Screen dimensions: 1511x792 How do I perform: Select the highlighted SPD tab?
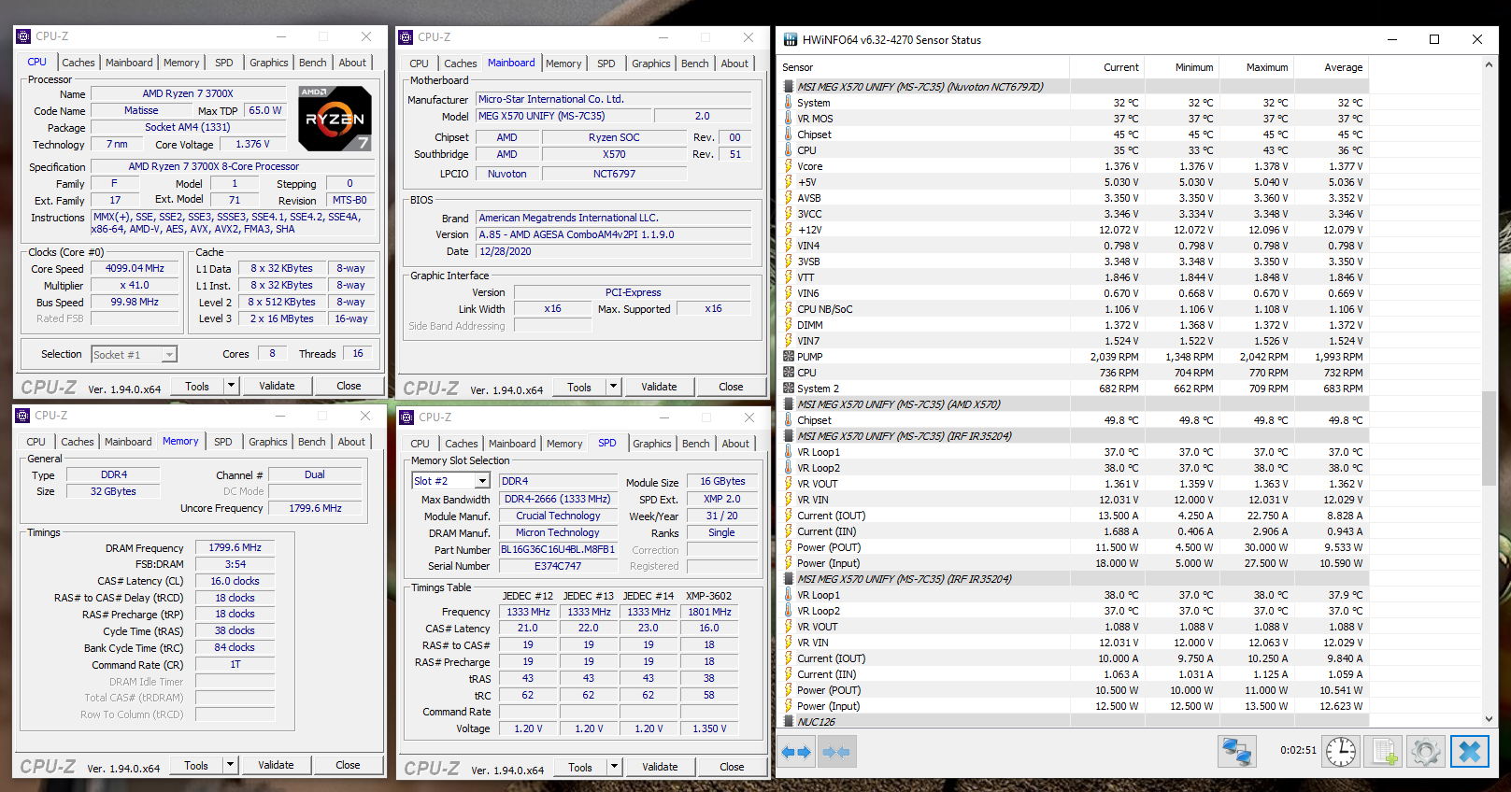click(x=607, y=443)
